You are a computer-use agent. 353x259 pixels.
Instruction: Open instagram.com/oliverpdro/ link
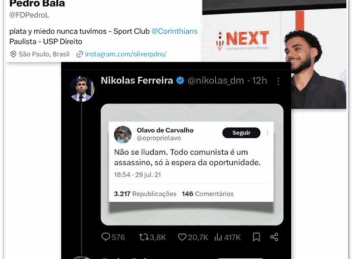pyautogui.click(x=126, y=54)
